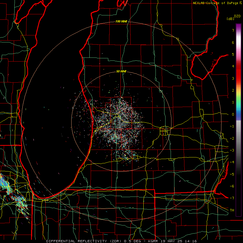Click the -7 dB tick label on color scale
This screenshot has height=243, width=243.
[232, 198]
